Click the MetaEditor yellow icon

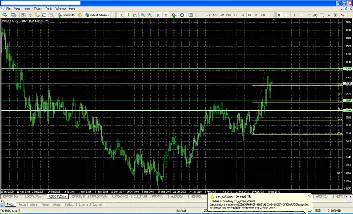[x=80, y=15]
